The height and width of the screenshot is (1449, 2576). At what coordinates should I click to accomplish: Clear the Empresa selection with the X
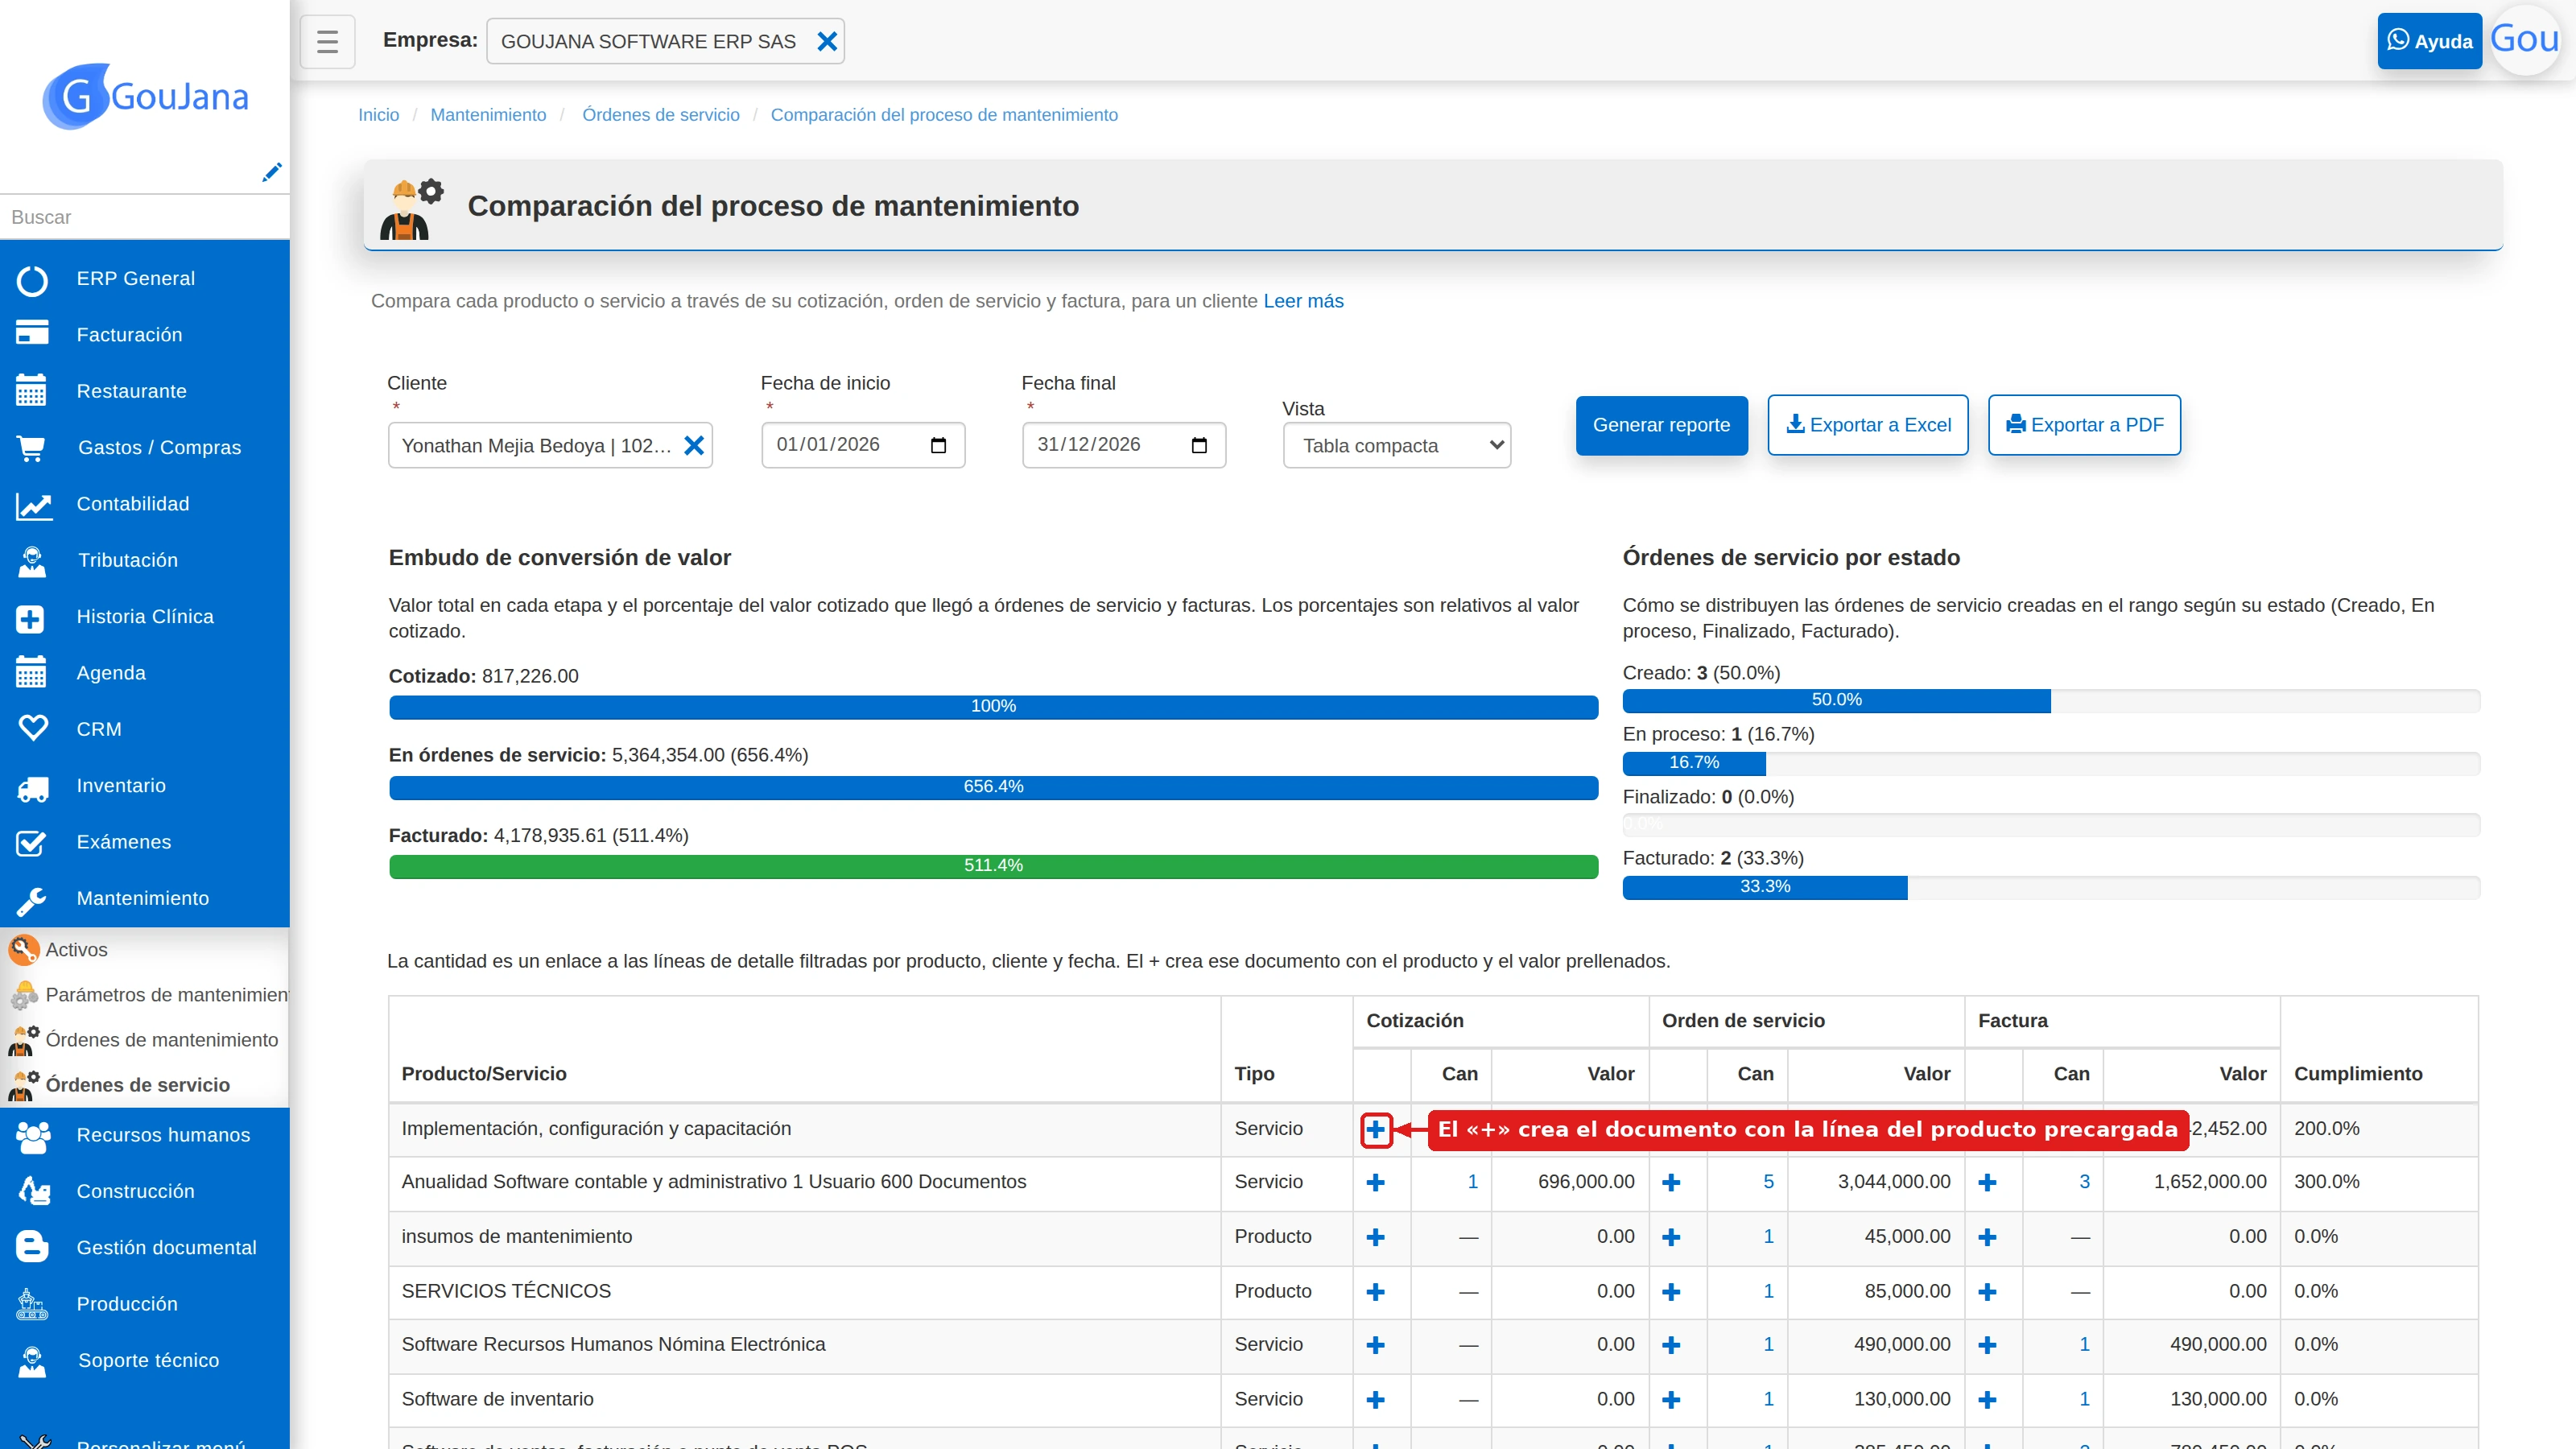(827, 41)
